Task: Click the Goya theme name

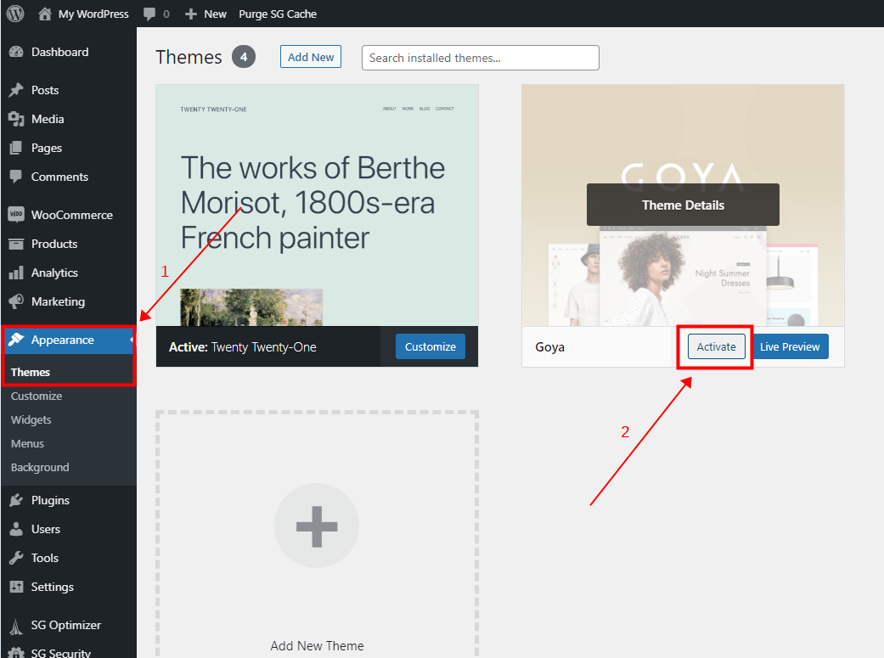Action: click(x=549, y=347)
